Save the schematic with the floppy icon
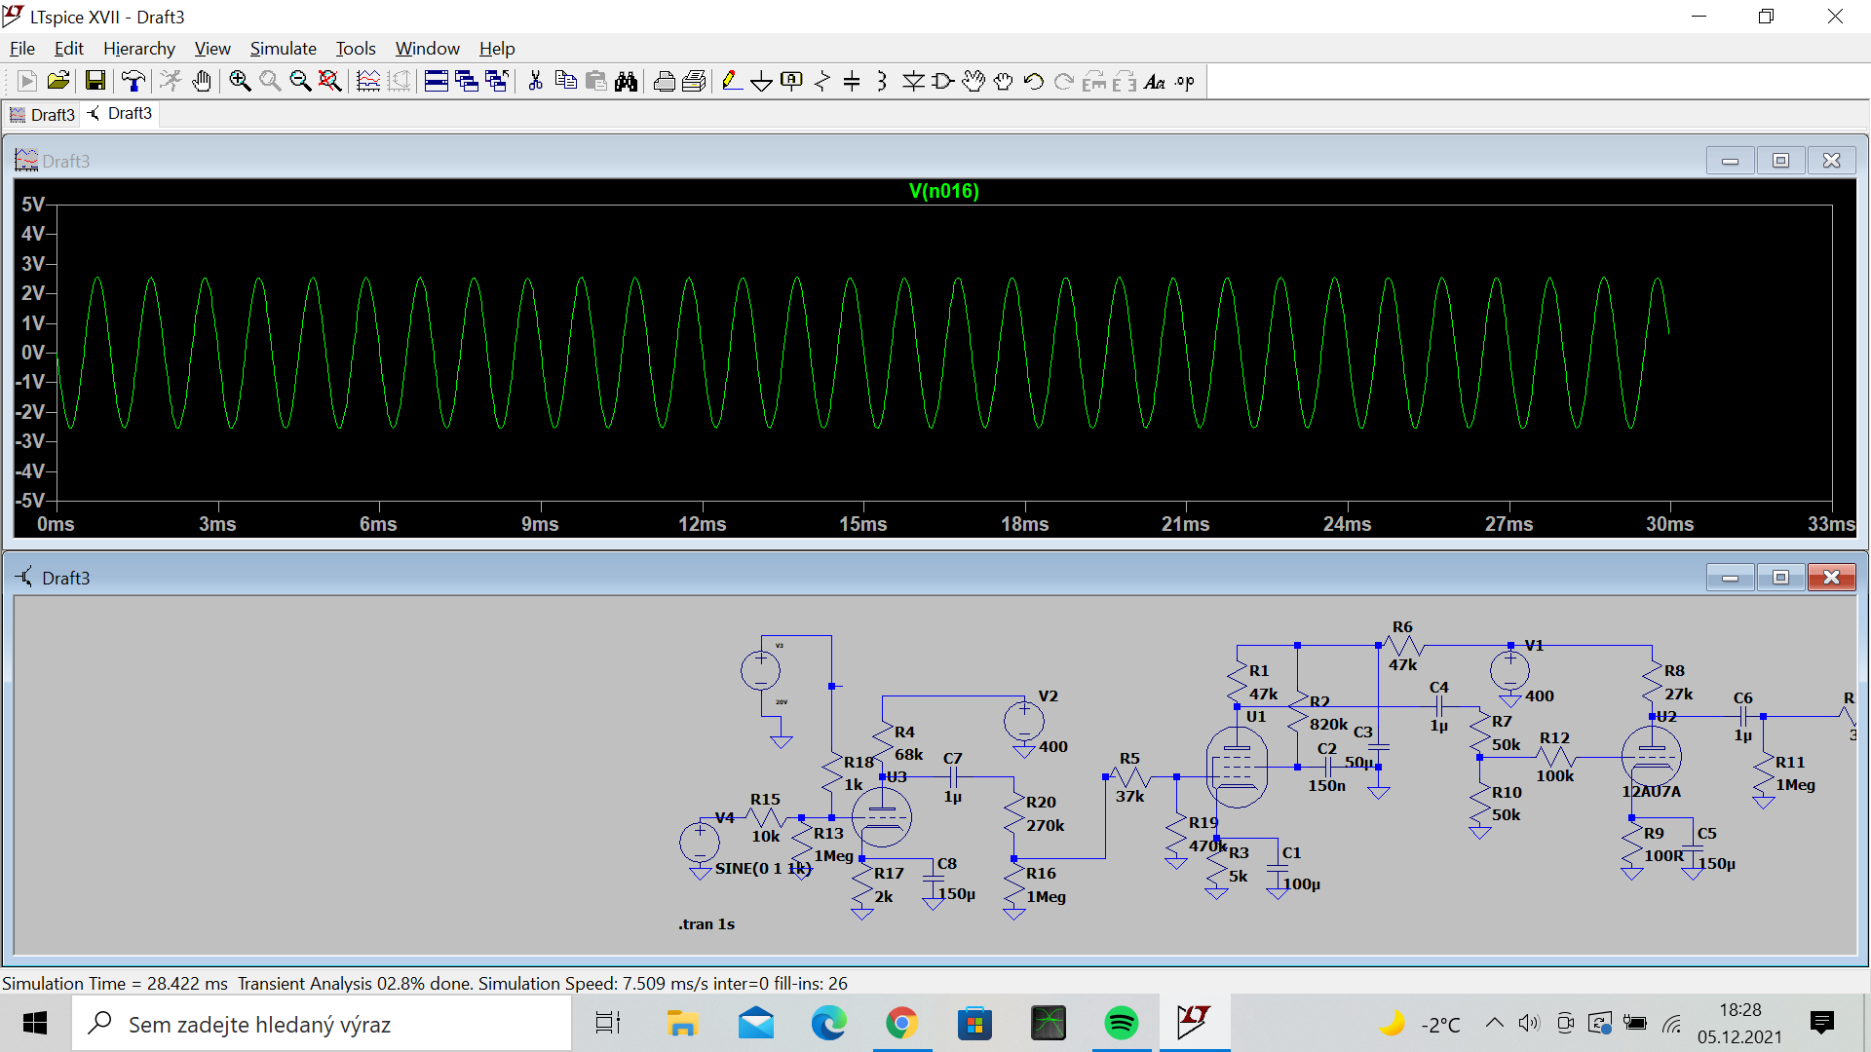The width and height of the screenshot is (1871, 1052). (95, 82)
